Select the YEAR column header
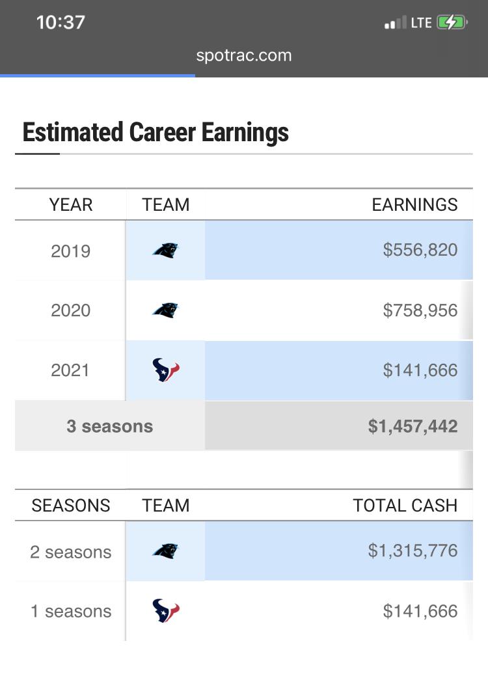This screenshot has height=693, width=488. click(71, 204)
